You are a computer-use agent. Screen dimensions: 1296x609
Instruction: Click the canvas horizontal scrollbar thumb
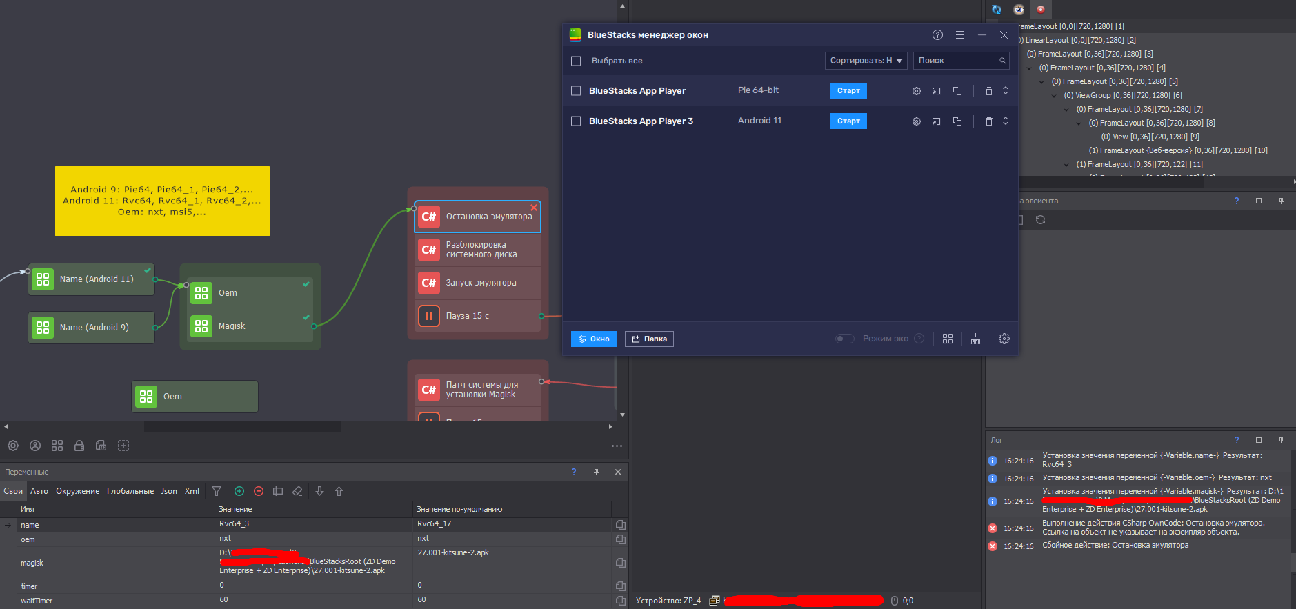coord(242,427)
